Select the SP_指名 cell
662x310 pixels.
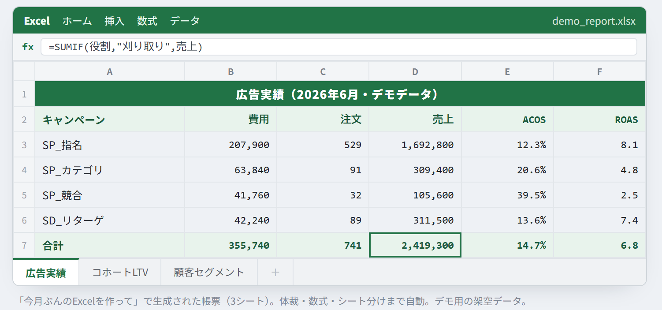tap(110, 145)
